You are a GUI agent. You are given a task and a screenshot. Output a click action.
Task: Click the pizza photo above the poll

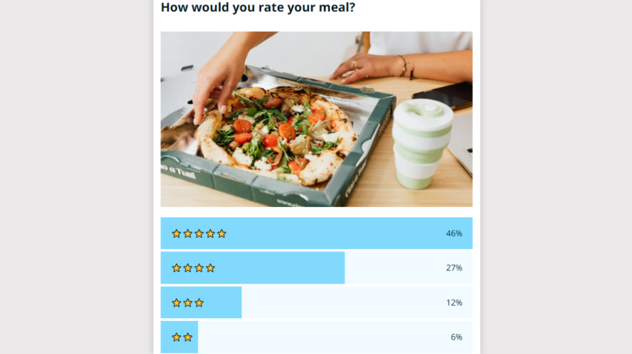316,118
